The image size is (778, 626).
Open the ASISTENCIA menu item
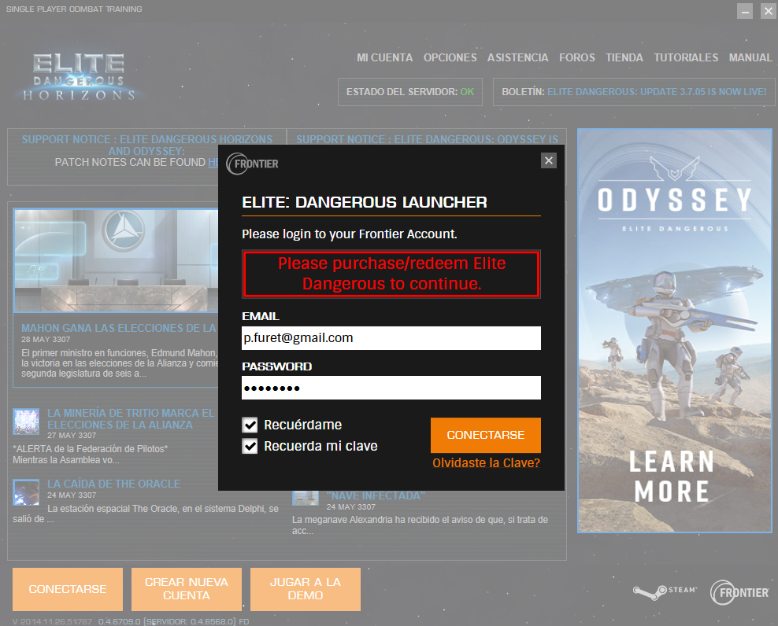517,57
